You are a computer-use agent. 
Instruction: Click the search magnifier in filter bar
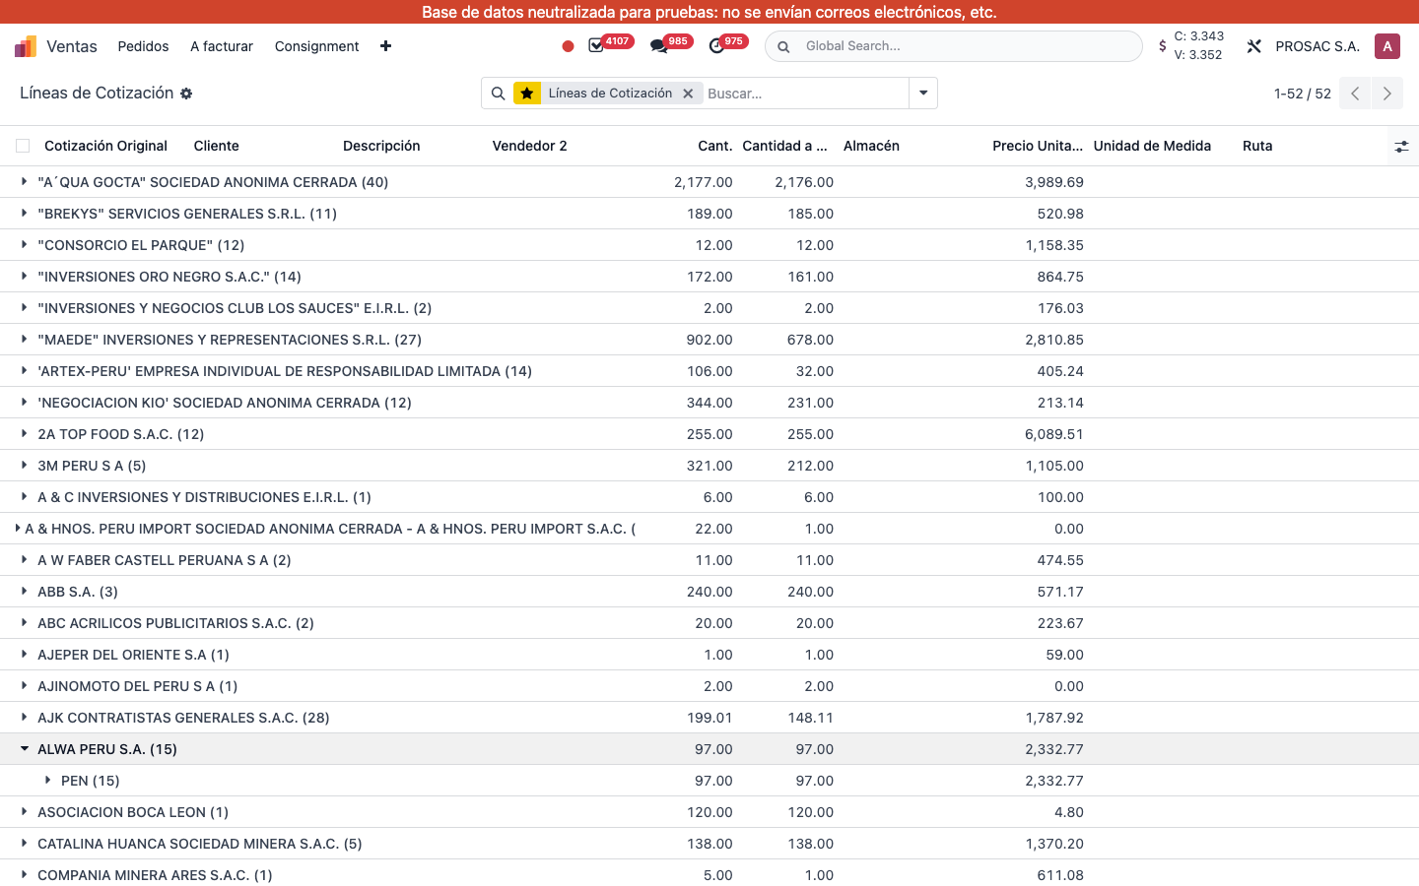498,94
